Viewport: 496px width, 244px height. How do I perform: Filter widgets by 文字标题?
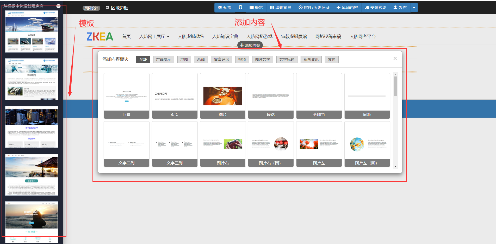tap(287, 59)
